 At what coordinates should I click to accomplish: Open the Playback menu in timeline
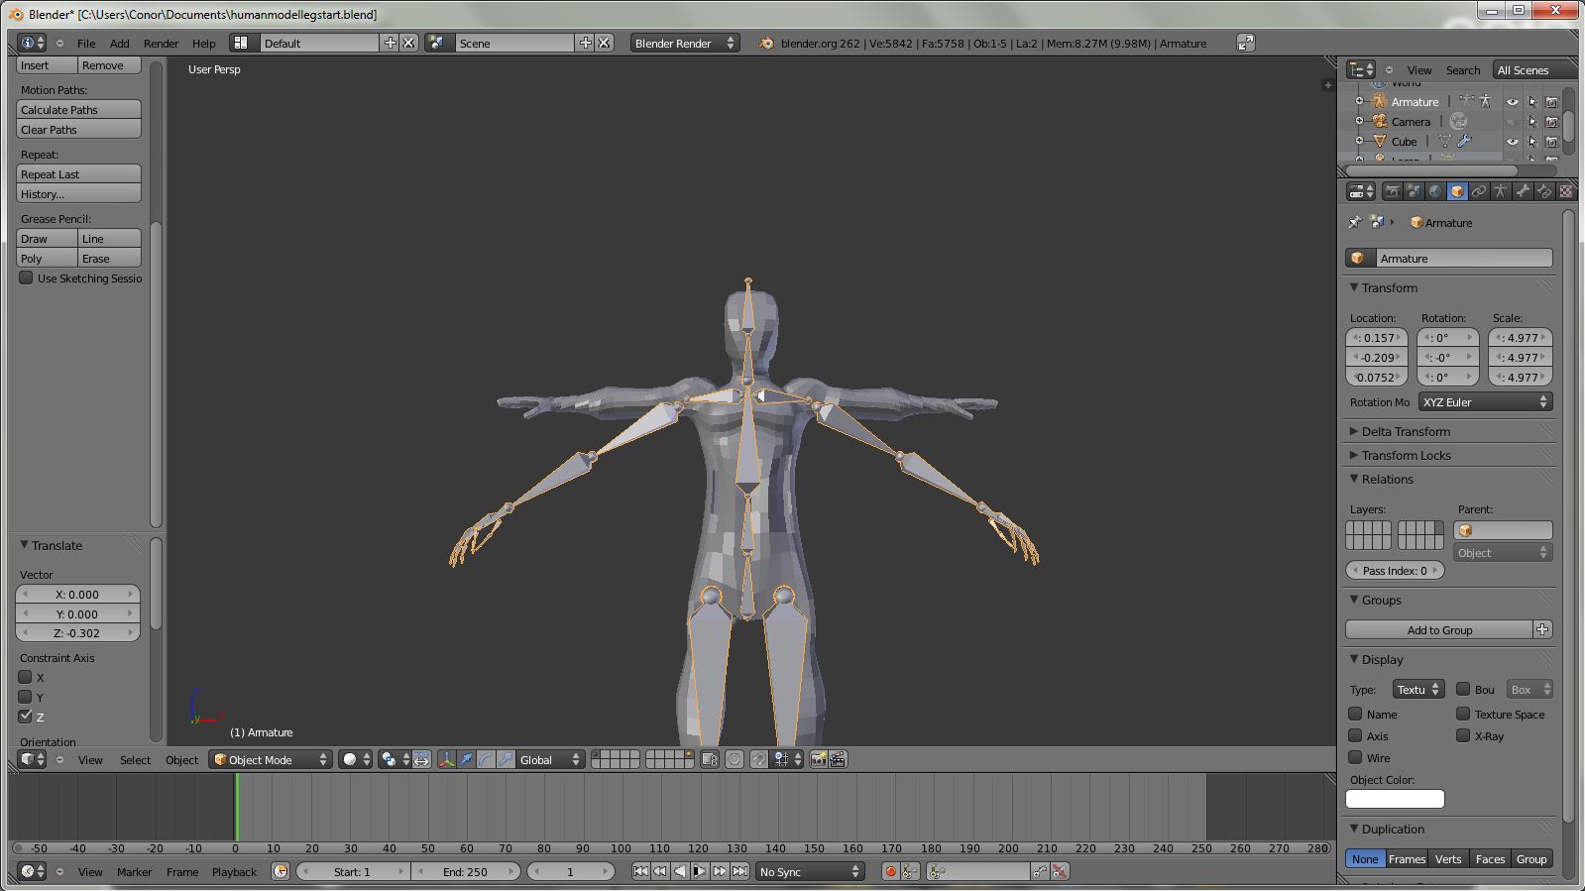pos(234,872)
